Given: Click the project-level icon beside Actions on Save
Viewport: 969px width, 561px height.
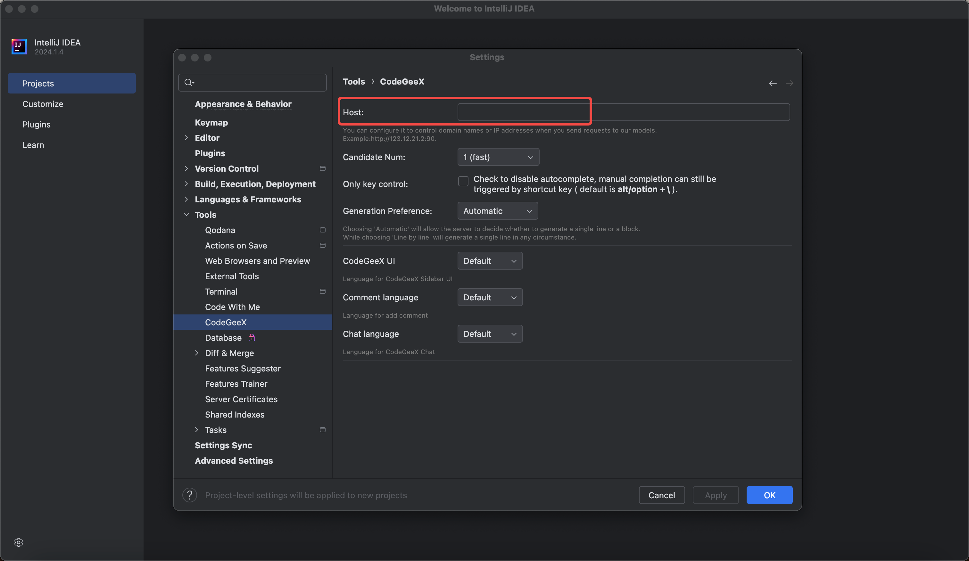Looking at the screenshot, I should coord(323,245).
